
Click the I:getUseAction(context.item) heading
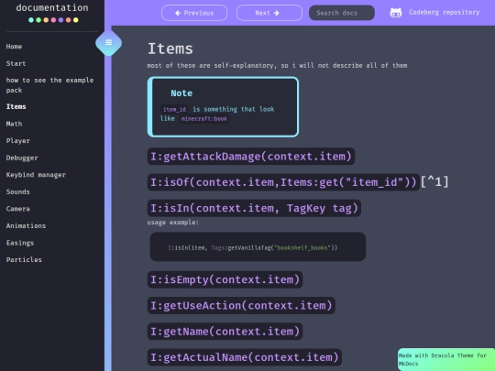(241, 306)
